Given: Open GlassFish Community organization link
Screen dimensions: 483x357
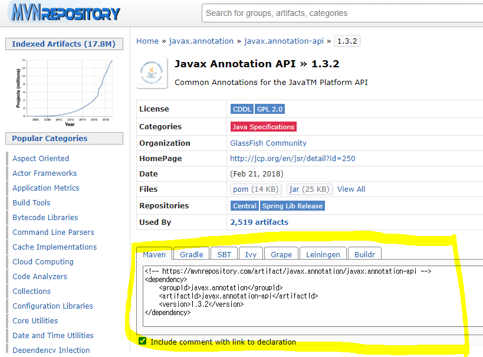Looking at the screenshot, I should coord(268,143).
